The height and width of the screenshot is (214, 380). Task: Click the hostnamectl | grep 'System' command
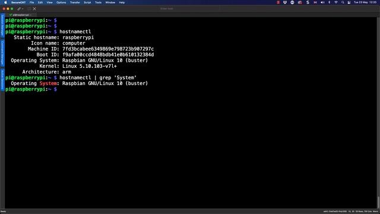pos(98,78)
